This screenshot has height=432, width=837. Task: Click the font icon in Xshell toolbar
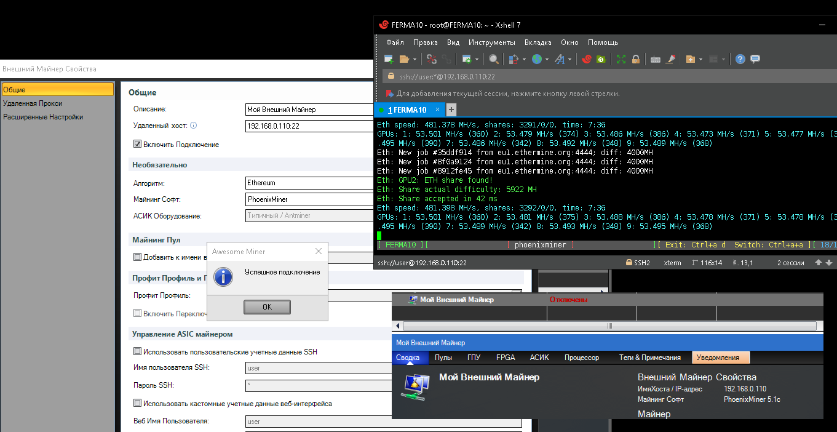(x=559, y=59)
